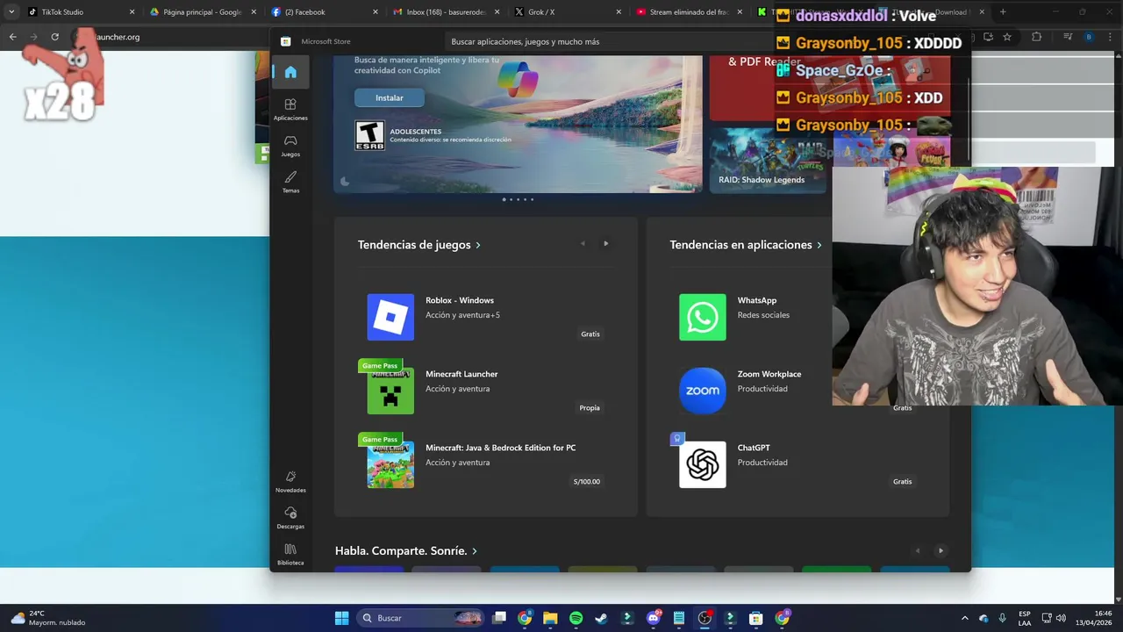1123x632 pixels.
Task: Open Home in Microsoft Store sidebar
Action: 290,72
